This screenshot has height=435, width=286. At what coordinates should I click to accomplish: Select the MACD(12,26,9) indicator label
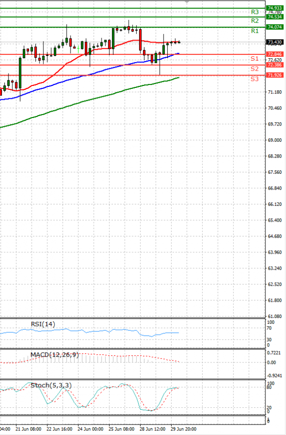tap(54, 355)
